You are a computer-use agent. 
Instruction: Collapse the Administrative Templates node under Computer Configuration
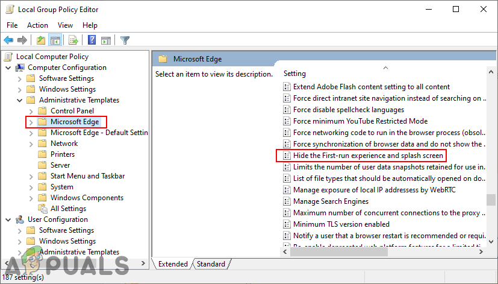tap(20, 100)
